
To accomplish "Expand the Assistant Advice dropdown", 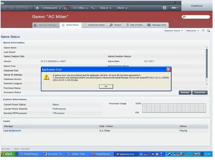I will tap(174, 31).
